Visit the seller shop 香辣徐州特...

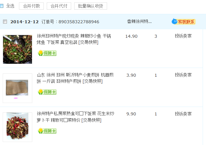click(x=139, y=21)
